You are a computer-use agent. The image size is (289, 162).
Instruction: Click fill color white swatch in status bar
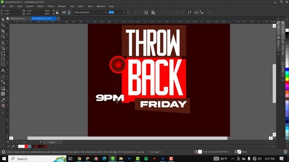click(200, 152)
